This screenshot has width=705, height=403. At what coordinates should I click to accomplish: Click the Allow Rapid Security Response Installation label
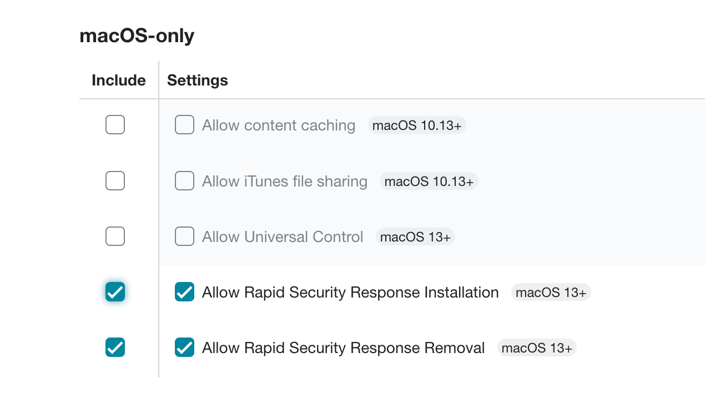pos(351,292)
